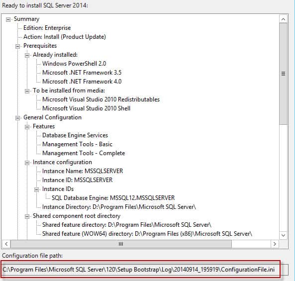Viewport: 295px width, 281px height.
Task: Collapse the Already installed section
Action: [27, 55]
